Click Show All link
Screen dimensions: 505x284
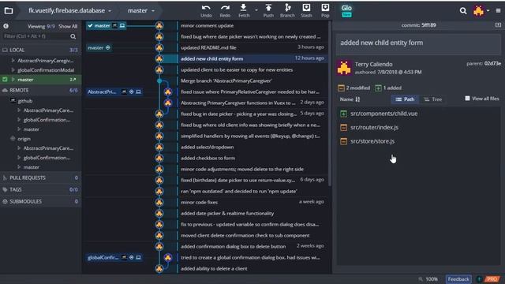pyautogui.click(x=68, y=26)
